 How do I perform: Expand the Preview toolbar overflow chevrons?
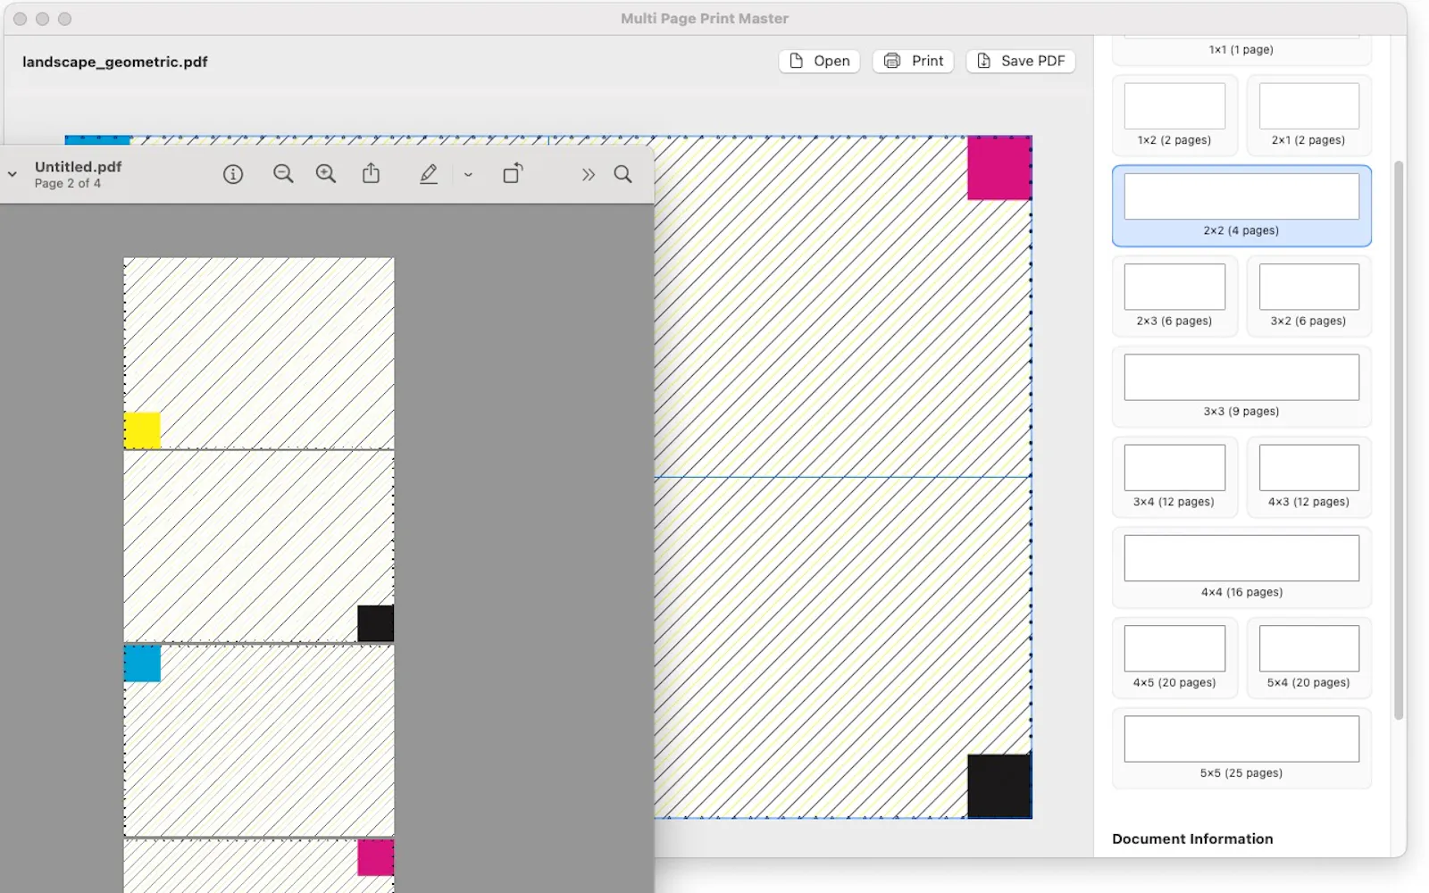coord(588,175)
